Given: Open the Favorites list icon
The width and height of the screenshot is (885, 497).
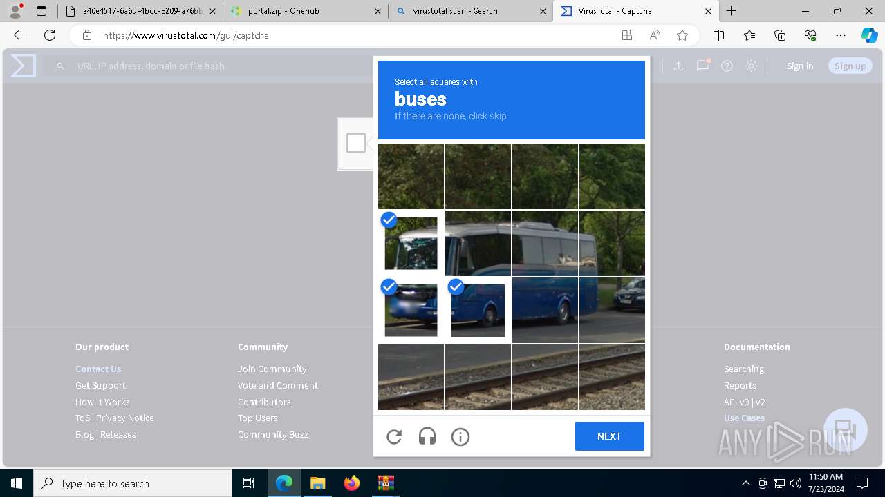Looking at the screenshot, I should (749, 35).
